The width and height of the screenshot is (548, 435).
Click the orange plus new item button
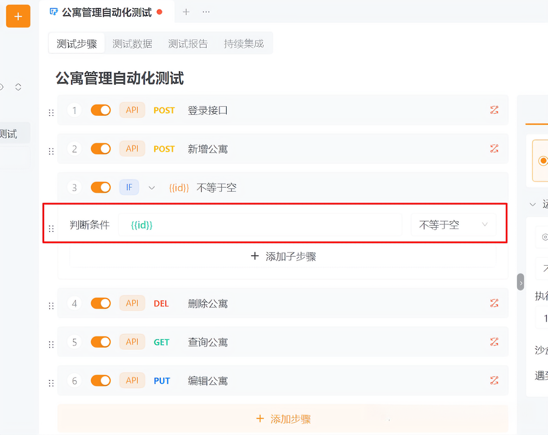pos(18,16)
